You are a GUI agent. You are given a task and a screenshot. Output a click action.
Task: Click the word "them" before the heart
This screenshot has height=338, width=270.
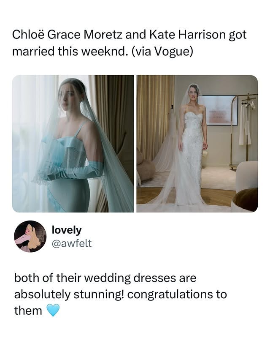point(28,311)
